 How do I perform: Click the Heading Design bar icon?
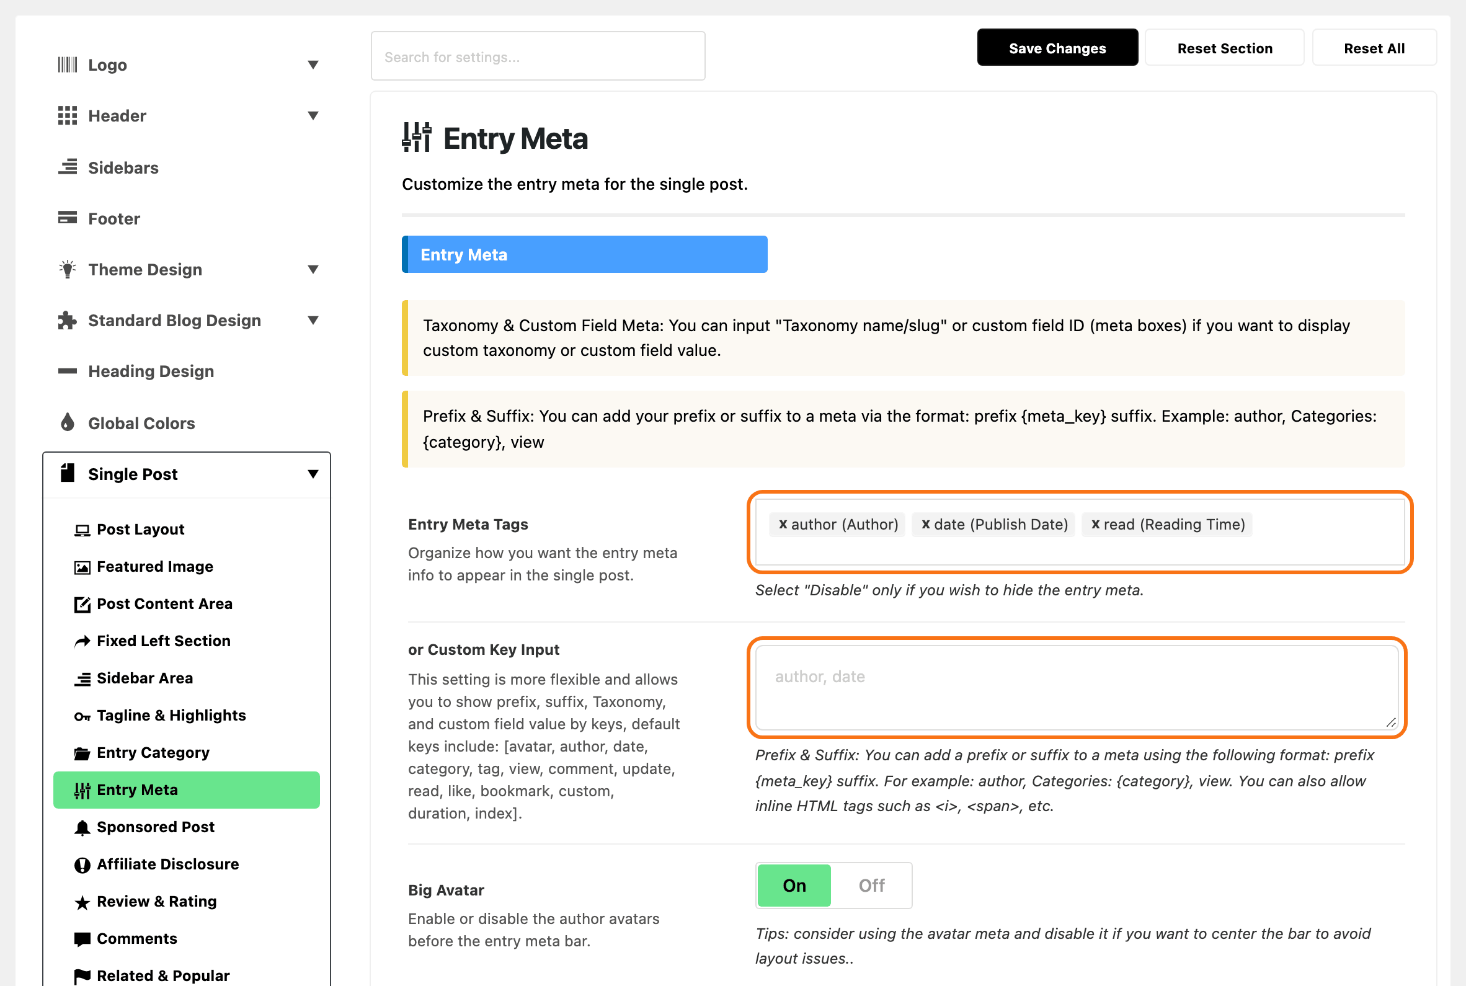[67, 371]
